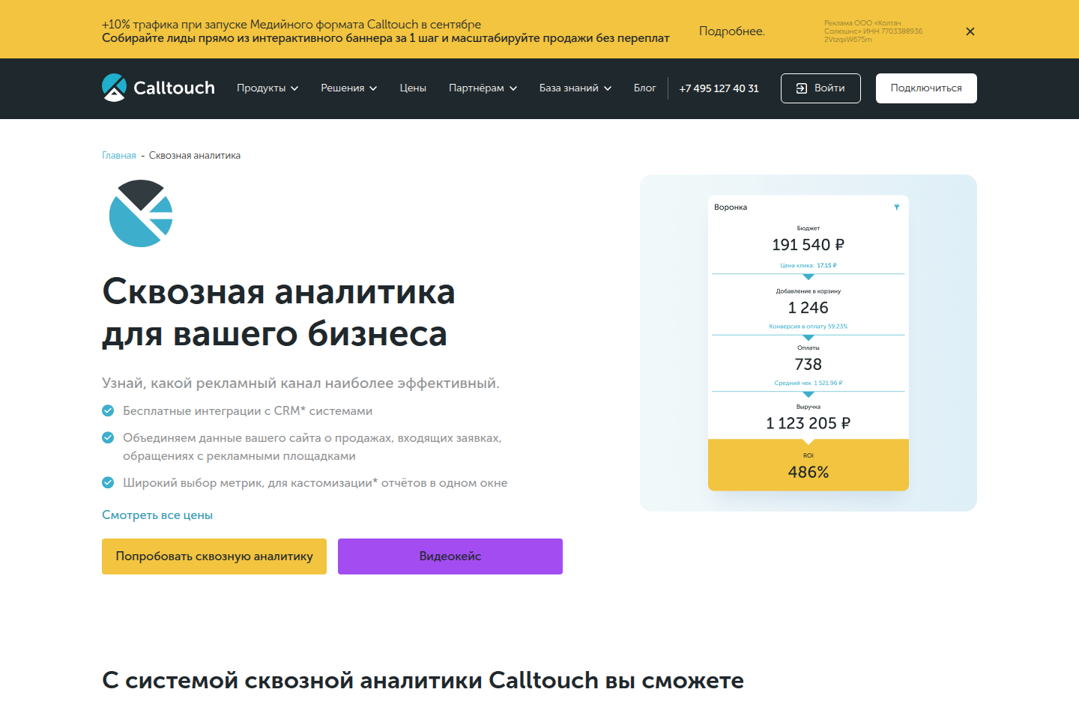Call the +7 495 127 40 31 number
This screenshot has height=719, width=1079.
click(x=719, y=88)
